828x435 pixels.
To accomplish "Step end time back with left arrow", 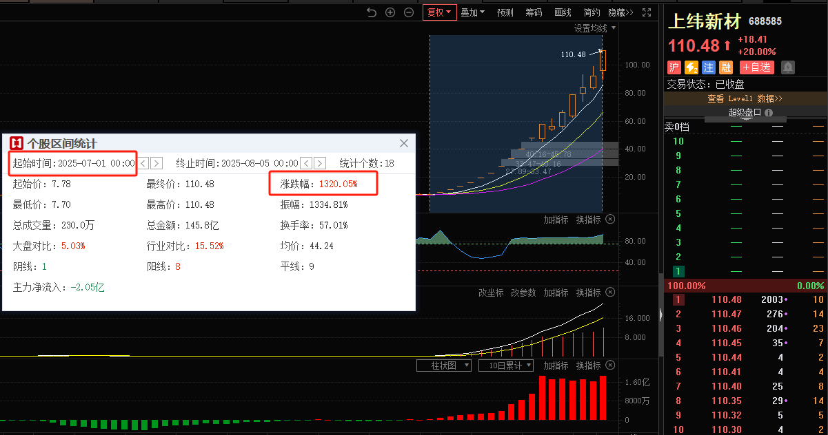I will pyautogui.click(x=307, y=163).
